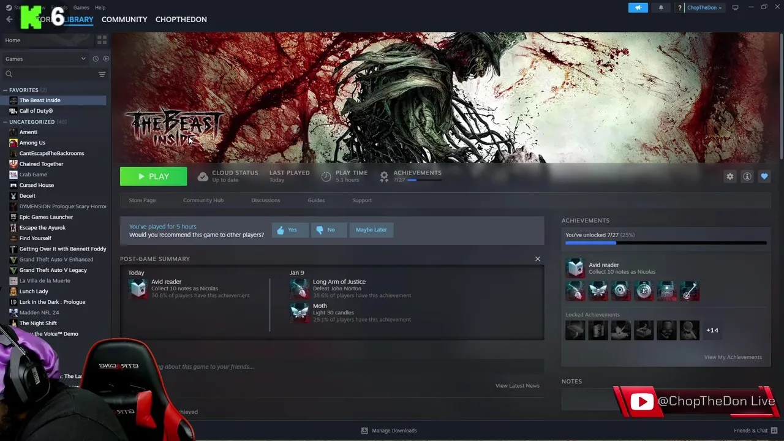Show ready-to-play games icon
Screen dimensions: 784x441
click(x=106, y=59)
